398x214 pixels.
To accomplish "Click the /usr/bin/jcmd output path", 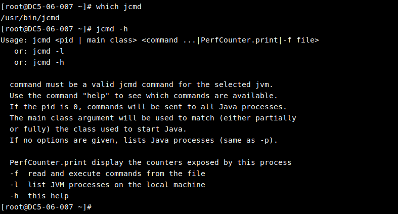I will 30,18.
